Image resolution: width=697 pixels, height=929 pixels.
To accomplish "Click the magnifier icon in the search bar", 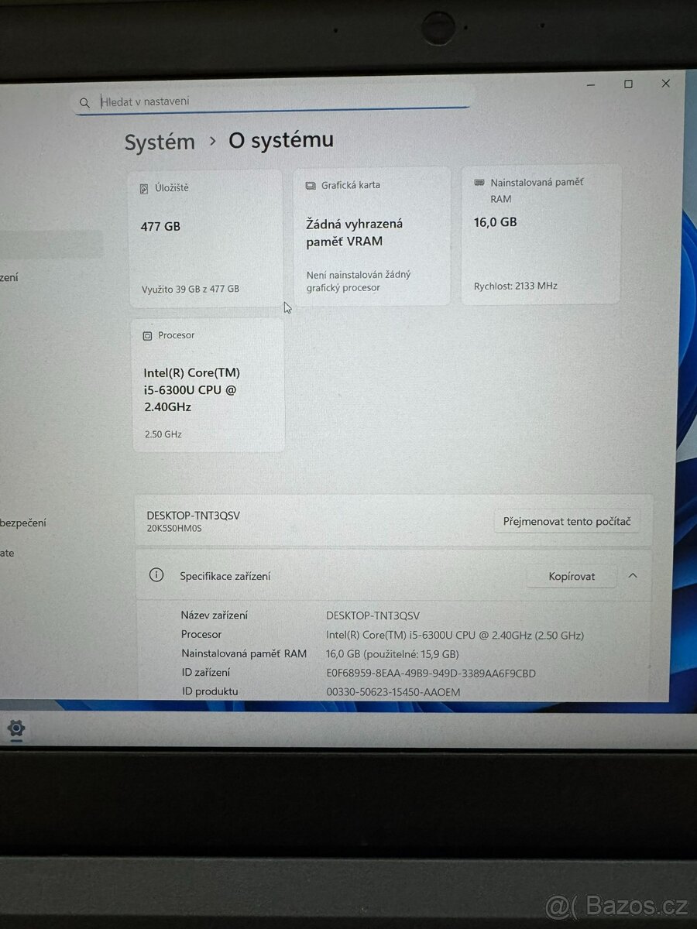I will pos(84,101).
